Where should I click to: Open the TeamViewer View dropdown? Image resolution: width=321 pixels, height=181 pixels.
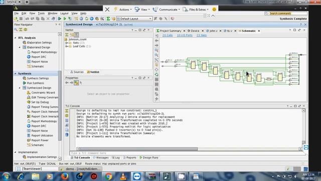[142, 10]
